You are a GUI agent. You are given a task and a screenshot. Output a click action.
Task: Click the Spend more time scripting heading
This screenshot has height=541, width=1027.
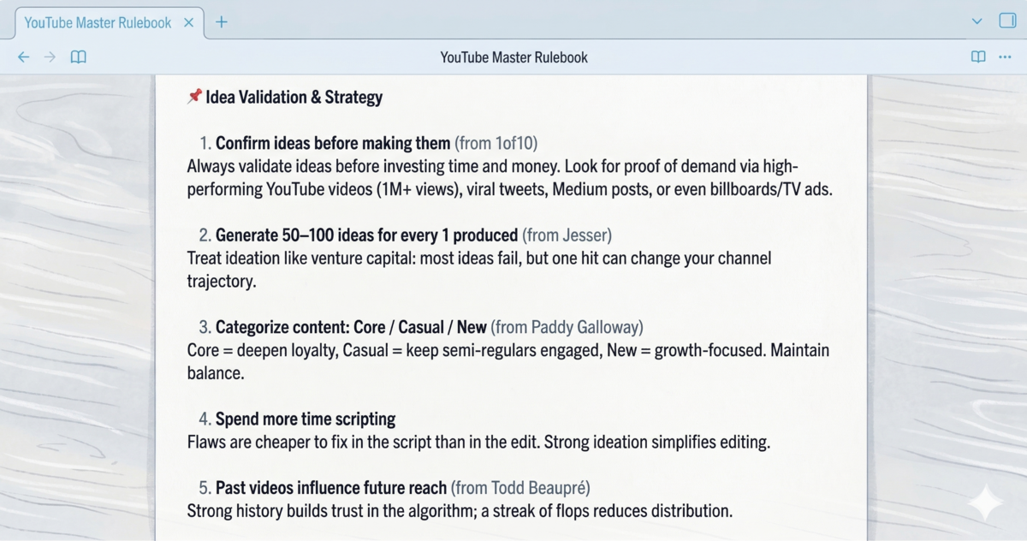(304, 419)
